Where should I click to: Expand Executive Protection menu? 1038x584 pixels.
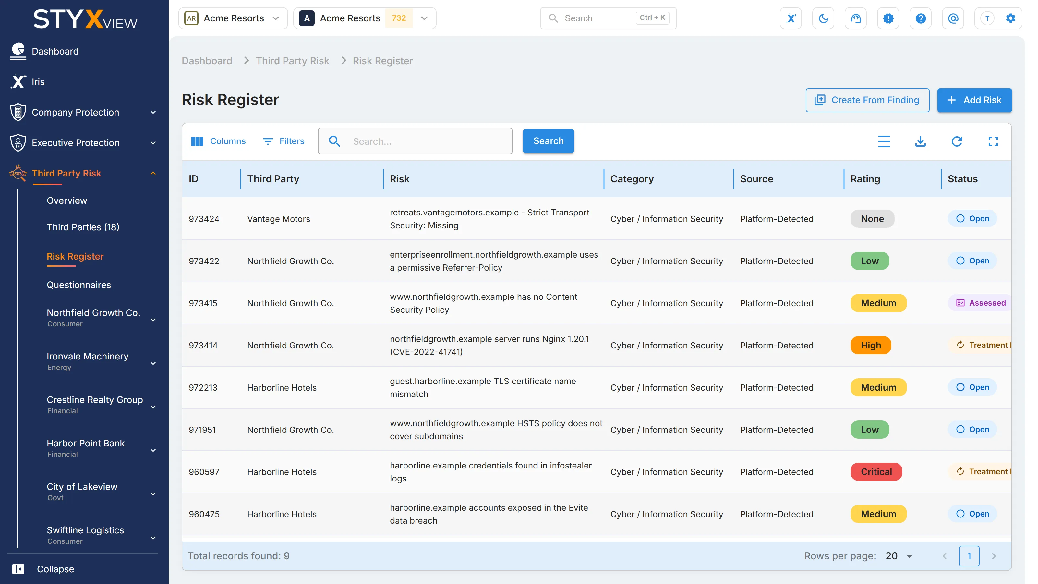(x=153, y=143)
